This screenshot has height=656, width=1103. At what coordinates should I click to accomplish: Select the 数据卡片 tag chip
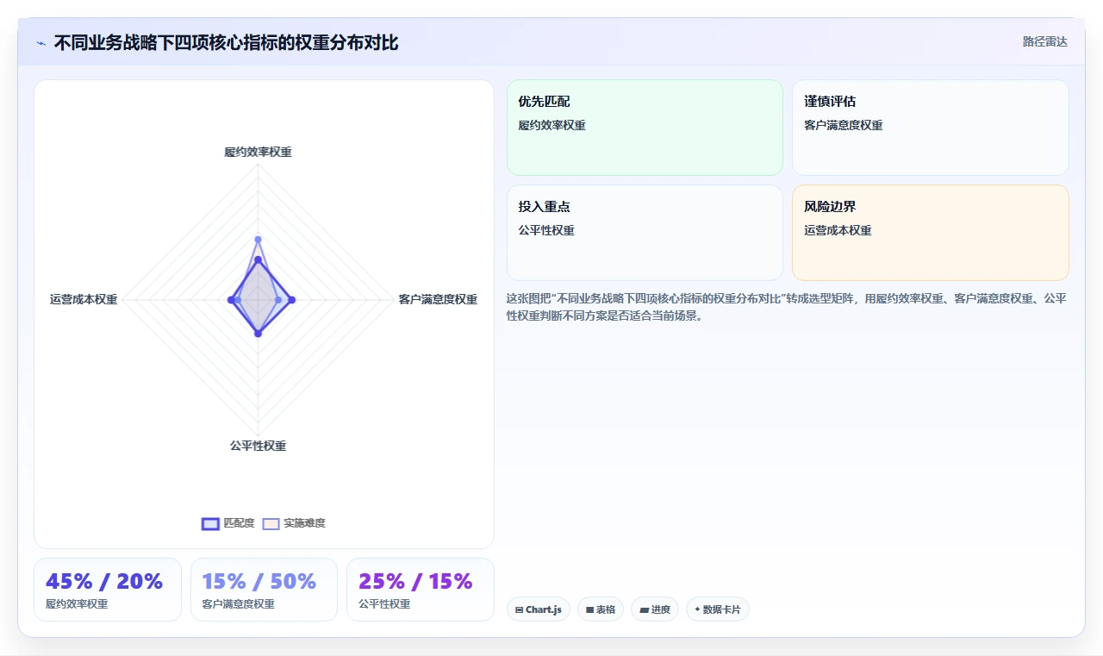coord(718,609)
